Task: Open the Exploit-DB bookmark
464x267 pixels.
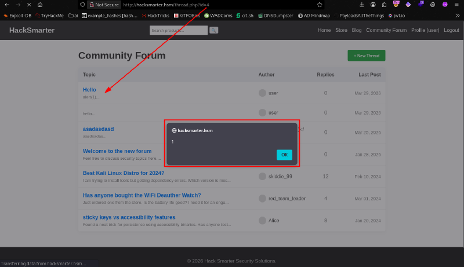Action: tap(17, 16)
